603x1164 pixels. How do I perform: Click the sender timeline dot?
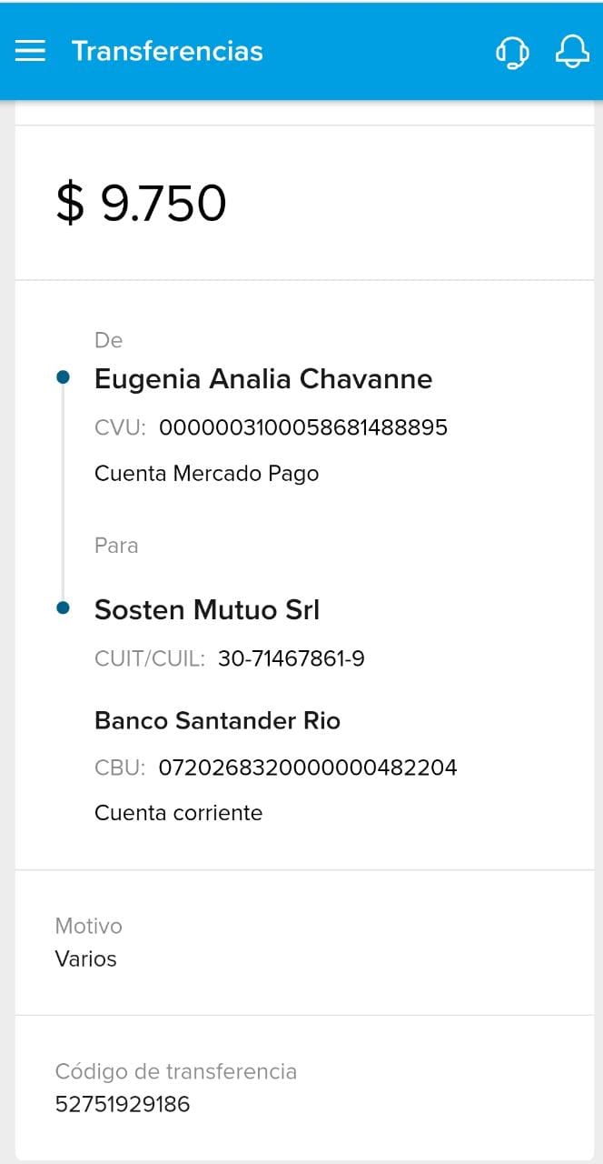pos(63,377)
